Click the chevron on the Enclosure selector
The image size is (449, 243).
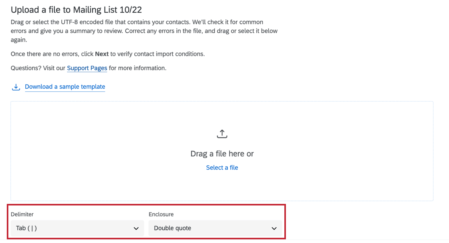pos(274,228)
